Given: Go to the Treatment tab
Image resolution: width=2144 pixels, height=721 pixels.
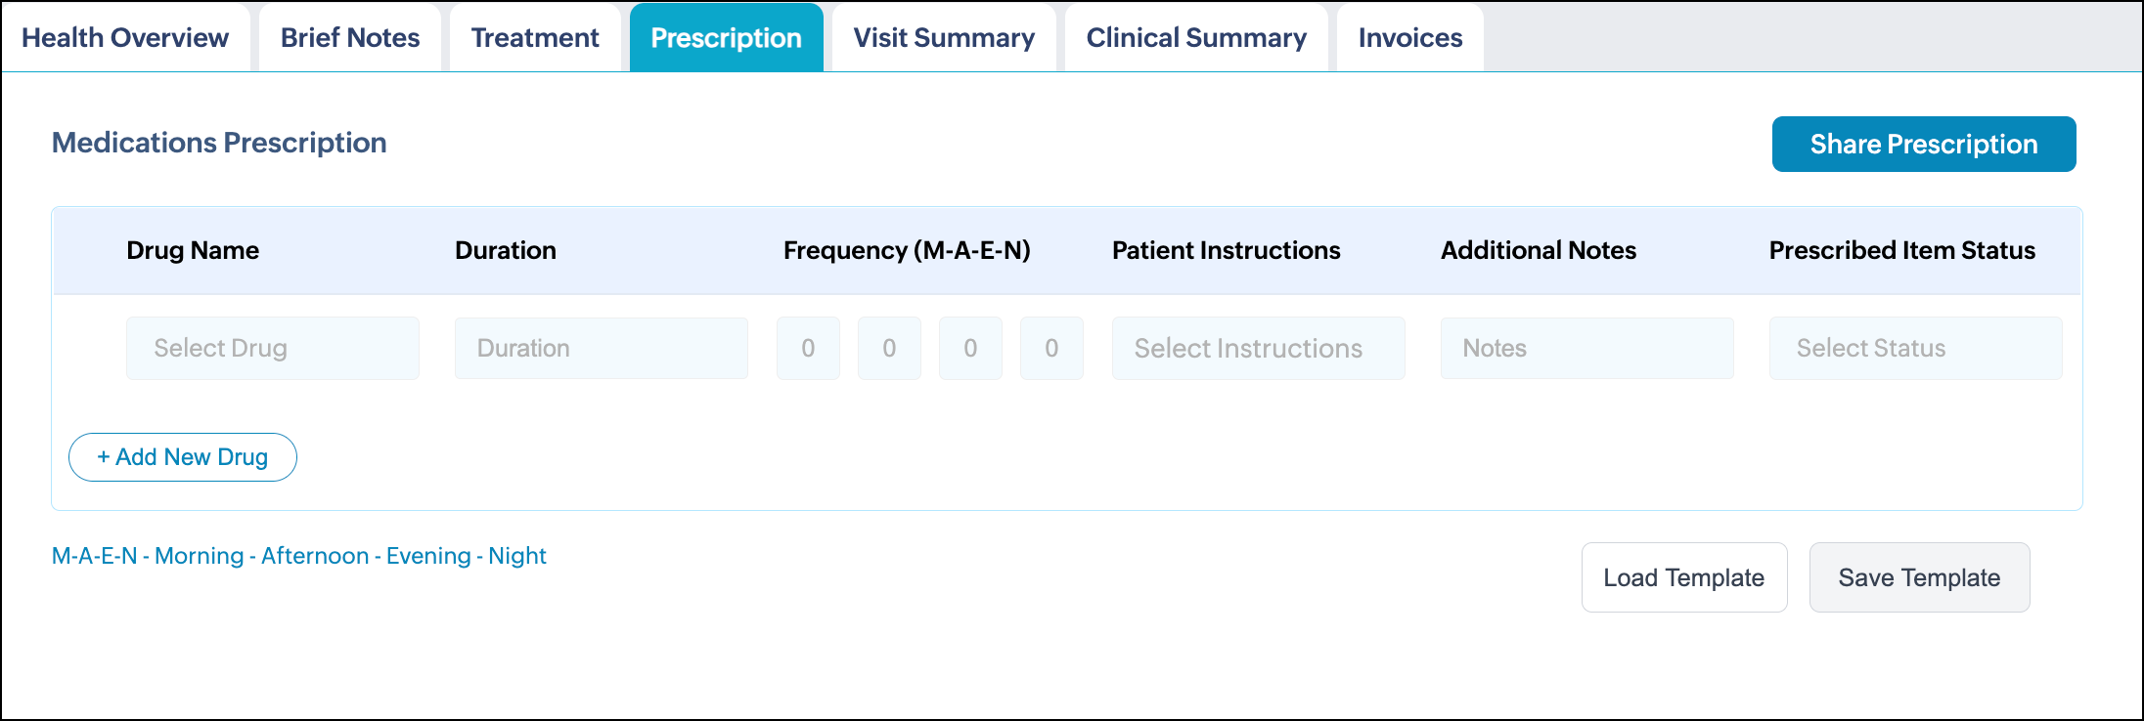Looking at the screenshot, I should [535, 38].
